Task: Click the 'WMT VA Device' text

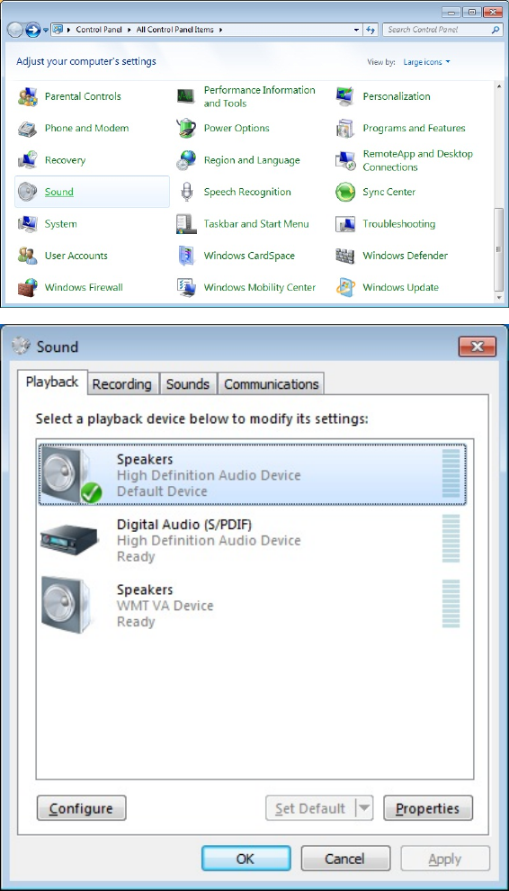Action: 165,606
